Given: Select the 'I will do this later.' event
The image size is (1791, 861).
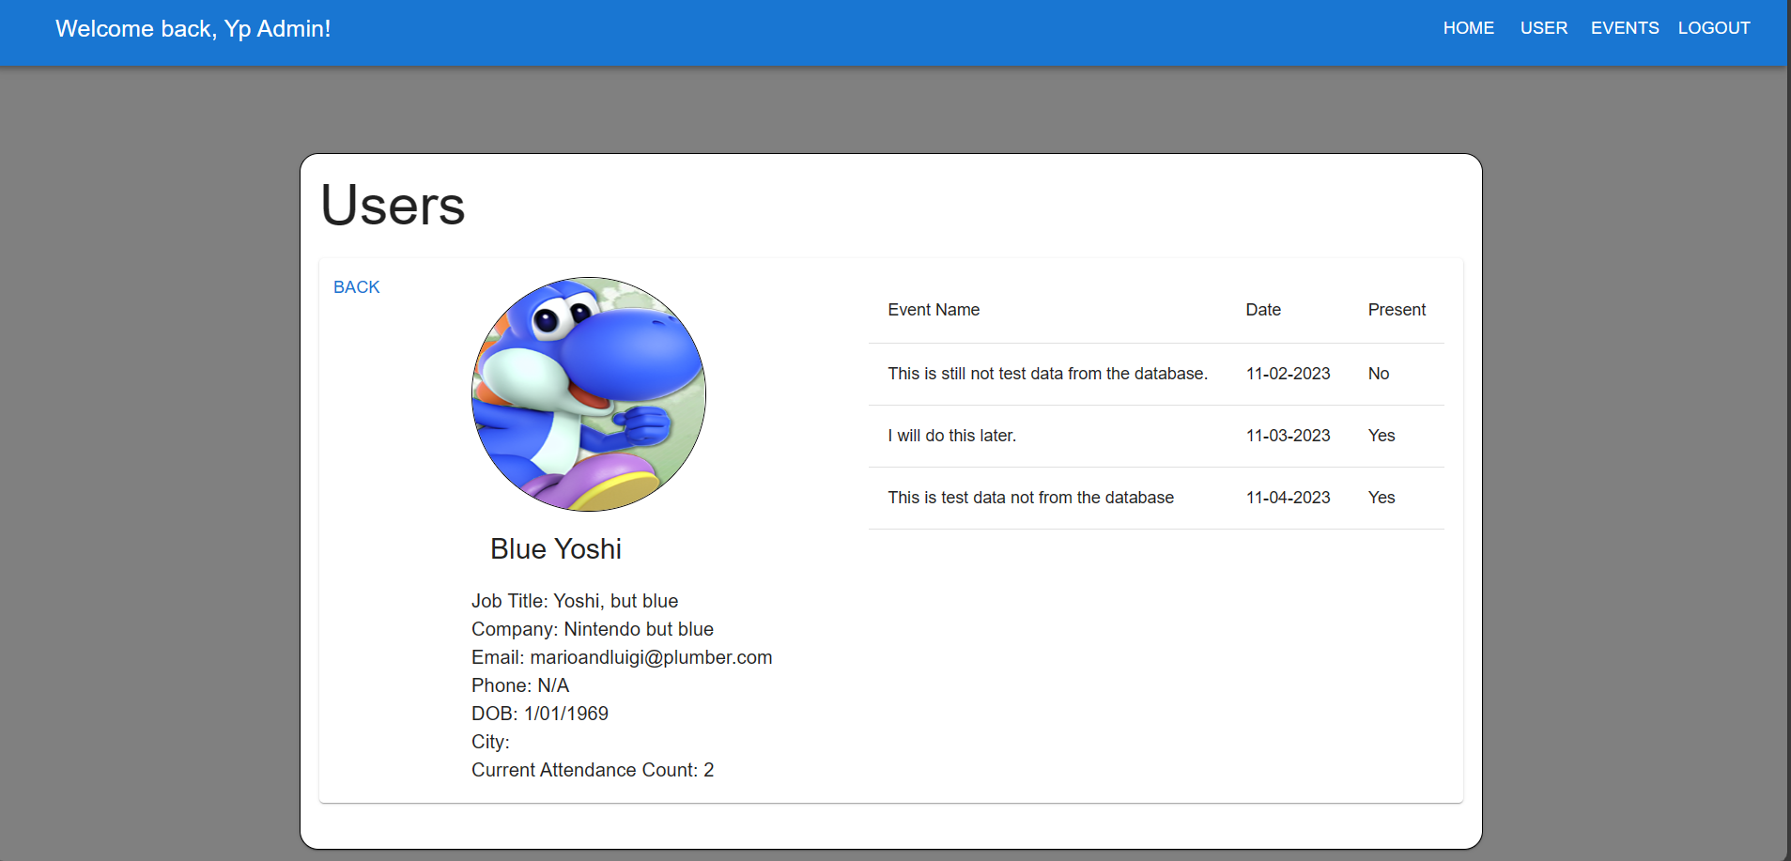Looking at the screenshot, I should [x=952, y=436].
